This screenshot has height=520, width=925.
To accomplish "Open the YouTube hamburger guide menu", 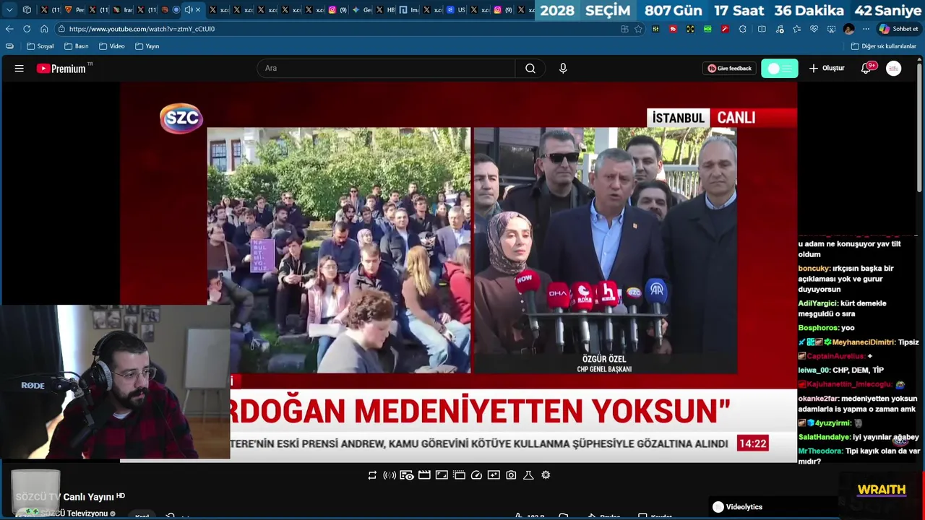I will click(20, 69).
